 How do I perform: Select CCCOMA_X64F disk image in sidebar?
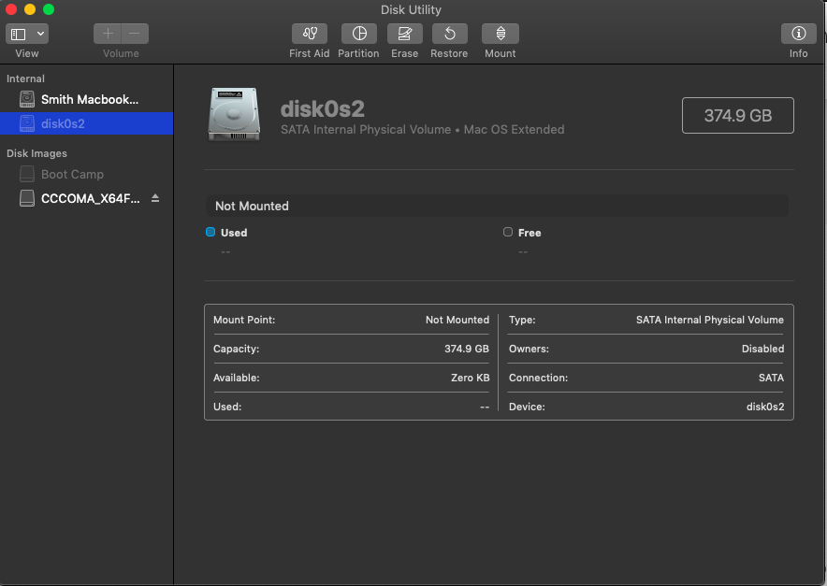coord(89,199)
